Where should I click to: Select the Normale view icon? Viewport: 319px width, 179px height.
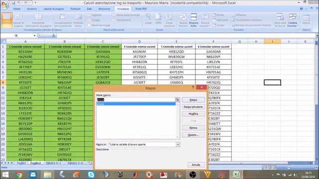pyautogui.click(x=6, y=20)
